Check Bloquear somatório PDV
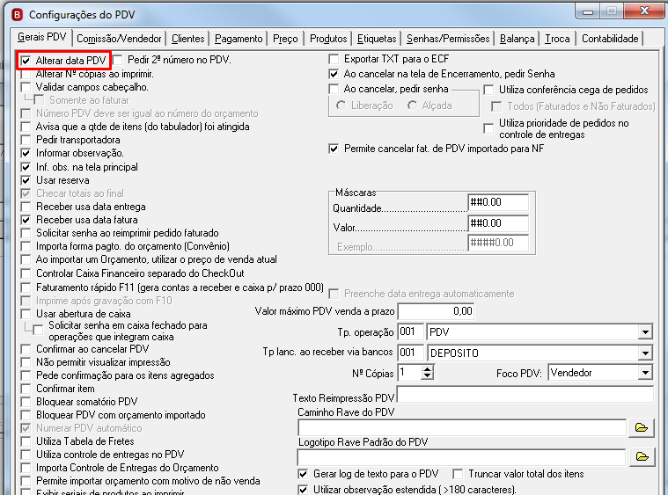 point(26,402)
